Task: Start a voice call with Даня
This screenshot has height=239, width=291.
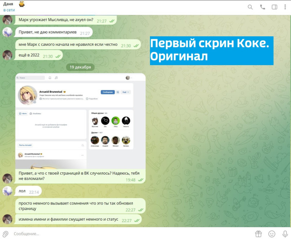Action: [263, 7]
